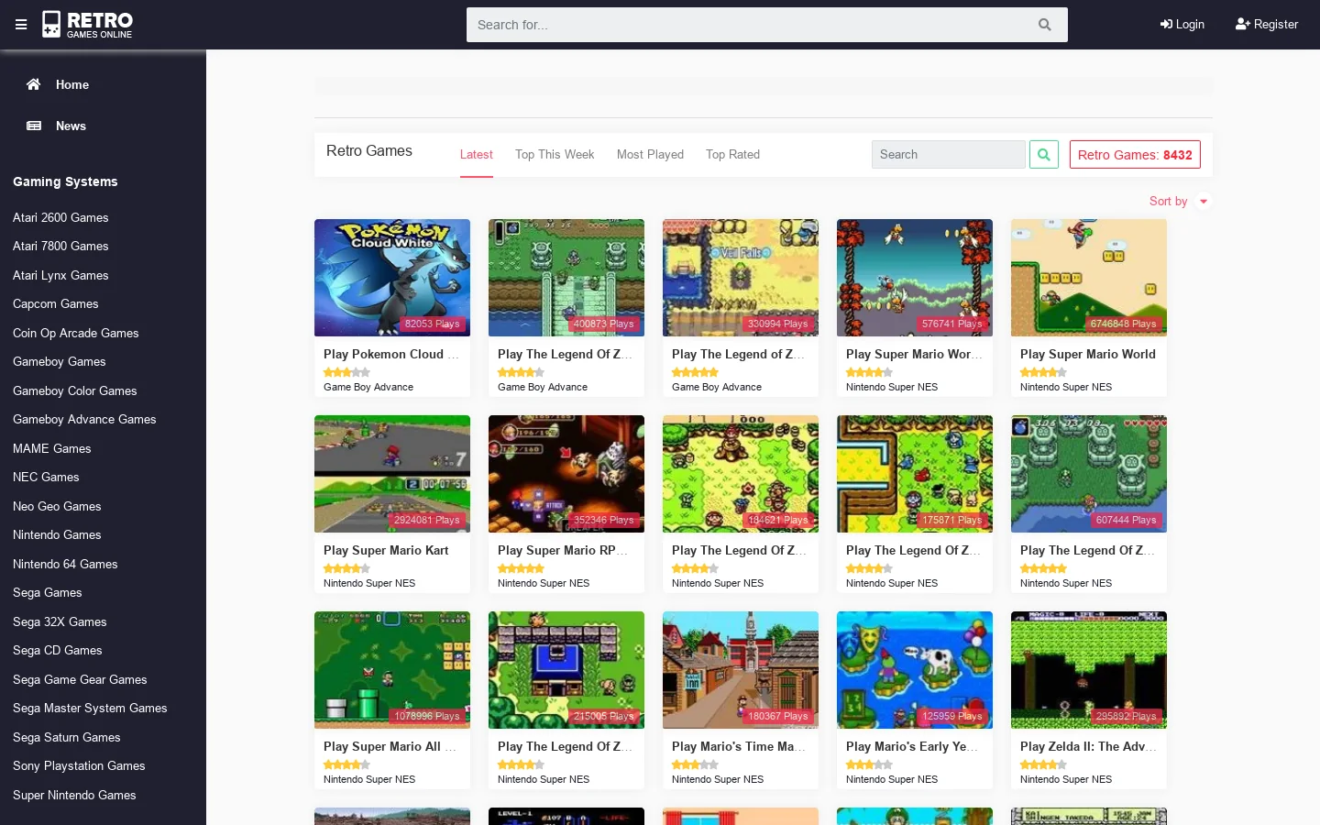Click 'Game Boy Advance' label under Pokemon Cloud
Screen dimensions: 1320x825
coord(368,387)
